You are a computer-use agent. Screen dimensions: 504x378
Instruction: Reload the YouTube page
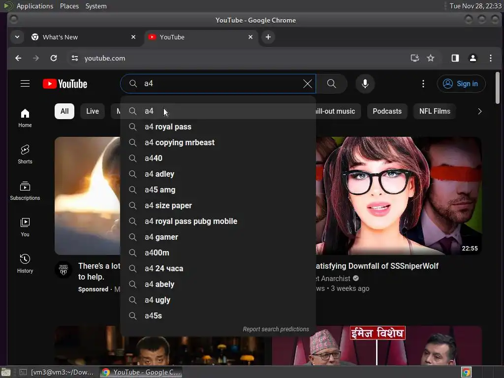tap(54, 58)
